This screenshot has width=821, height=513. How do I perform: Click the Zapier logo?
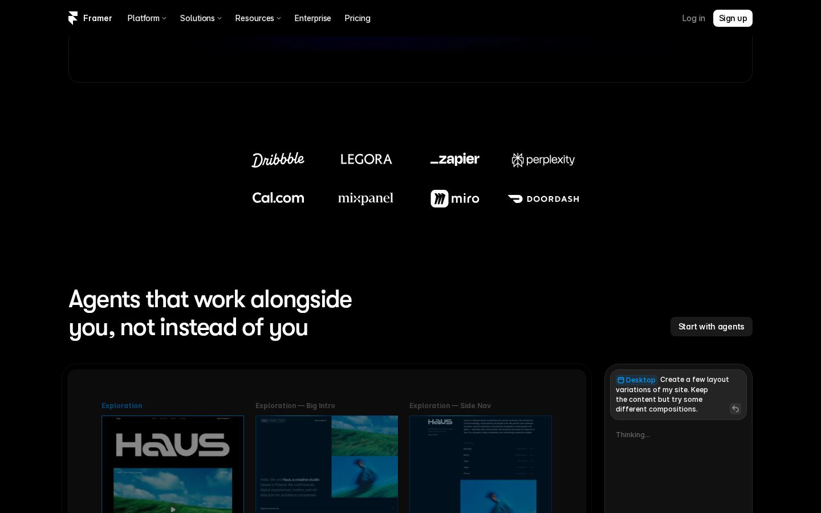point(455,160)
